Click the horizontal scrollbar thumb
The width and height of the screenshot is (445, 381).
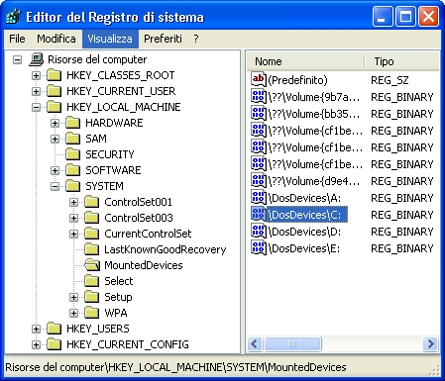[x=292, y=344]
